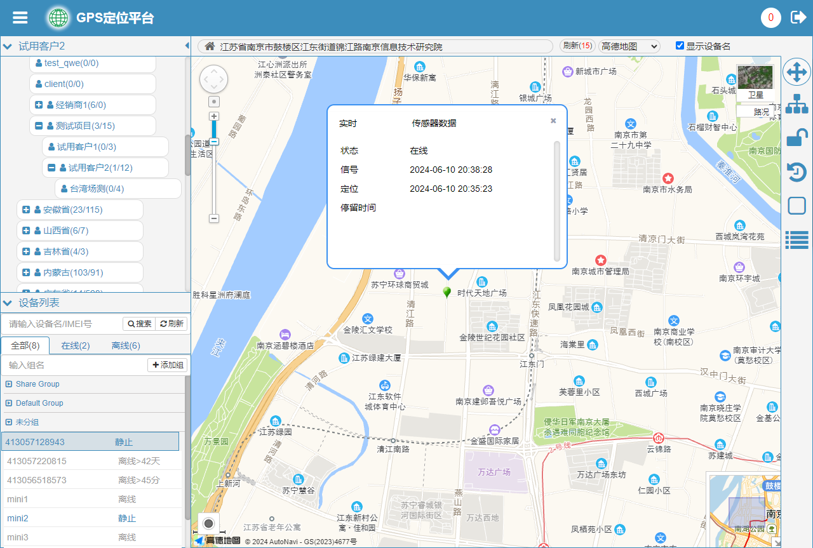Open the hamburger menu icon
This screenshot has width=813, height=548.
pyautogui.click(x=20, y=18)
